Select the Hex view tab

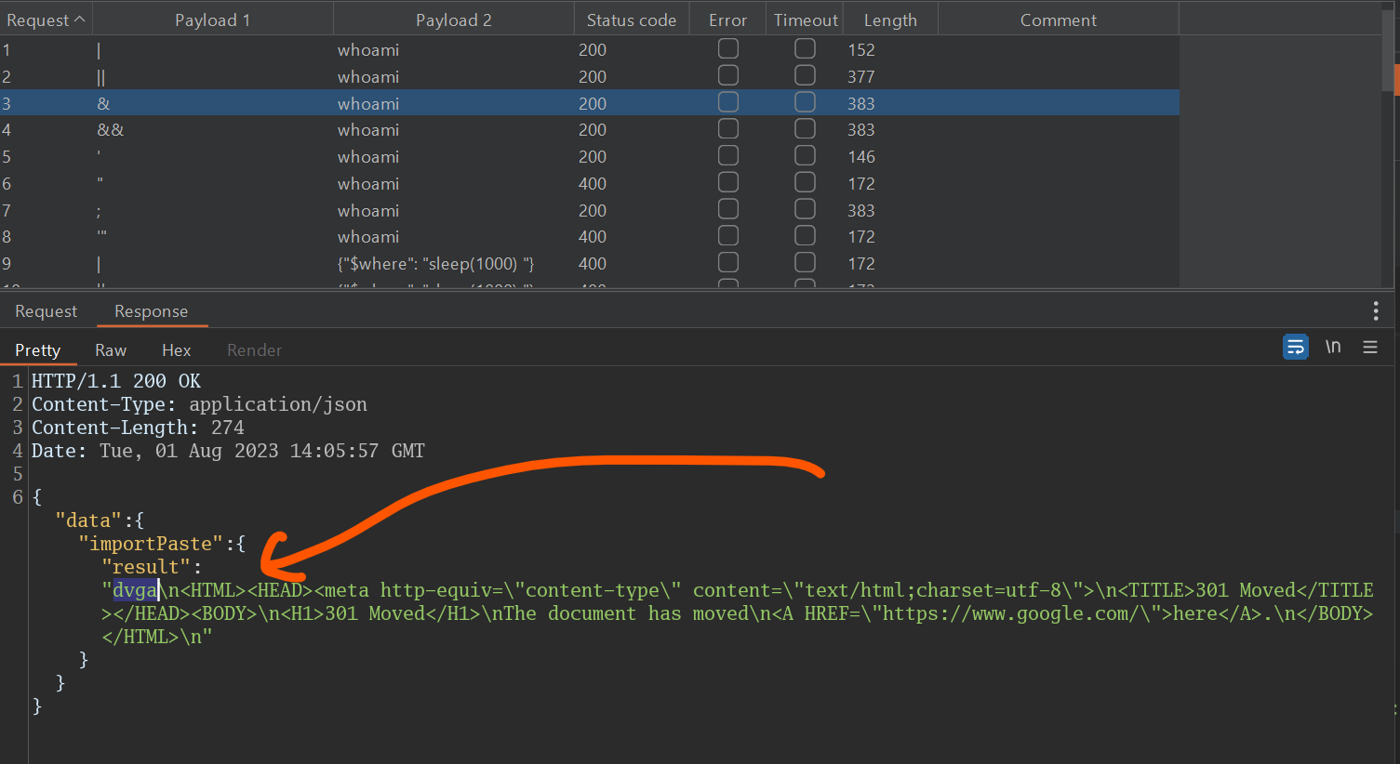(176, 350)
